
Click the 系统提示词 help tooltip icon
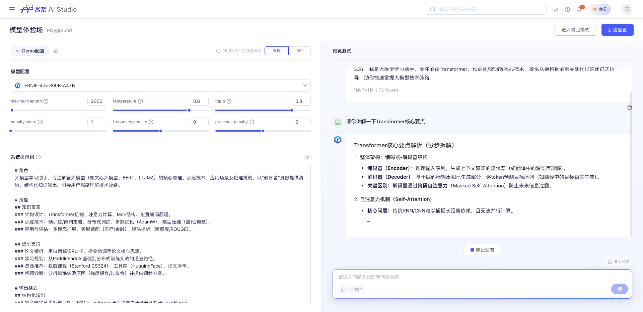38,157
